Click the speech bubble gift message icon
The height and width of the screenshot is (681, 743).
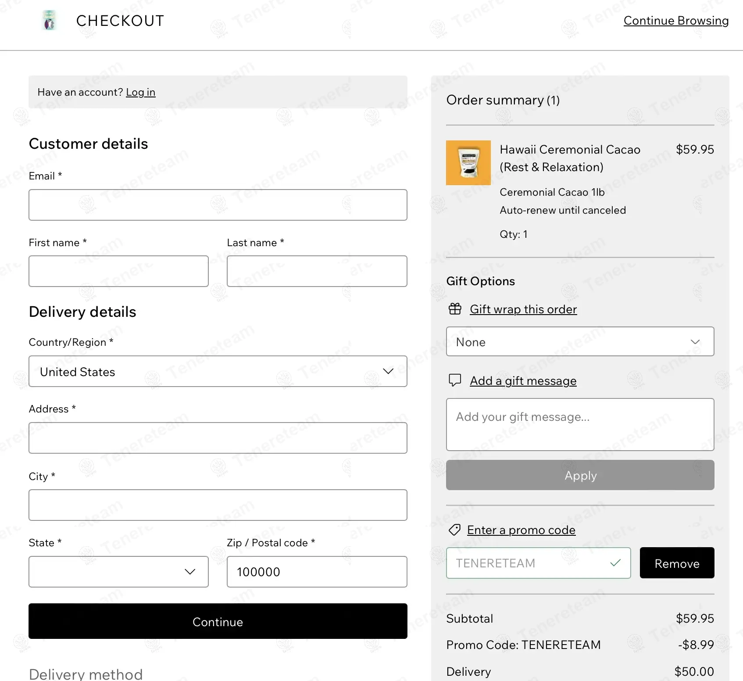click(455, 380)
